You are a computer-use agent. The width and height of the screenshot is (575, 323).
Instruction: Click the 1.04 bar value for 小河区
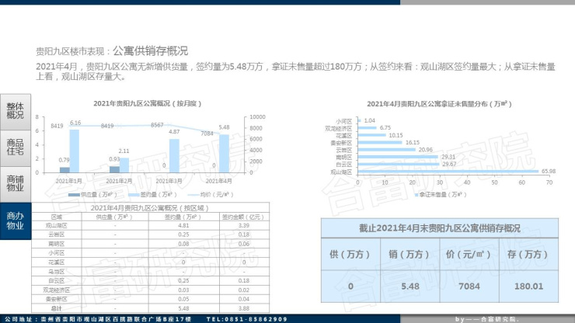point(370,120)
